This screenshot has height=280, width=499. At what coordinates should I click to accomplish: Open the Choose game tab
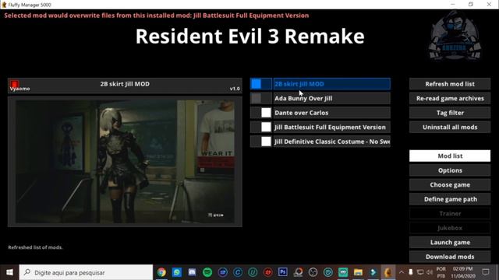[x=450, y=185]
